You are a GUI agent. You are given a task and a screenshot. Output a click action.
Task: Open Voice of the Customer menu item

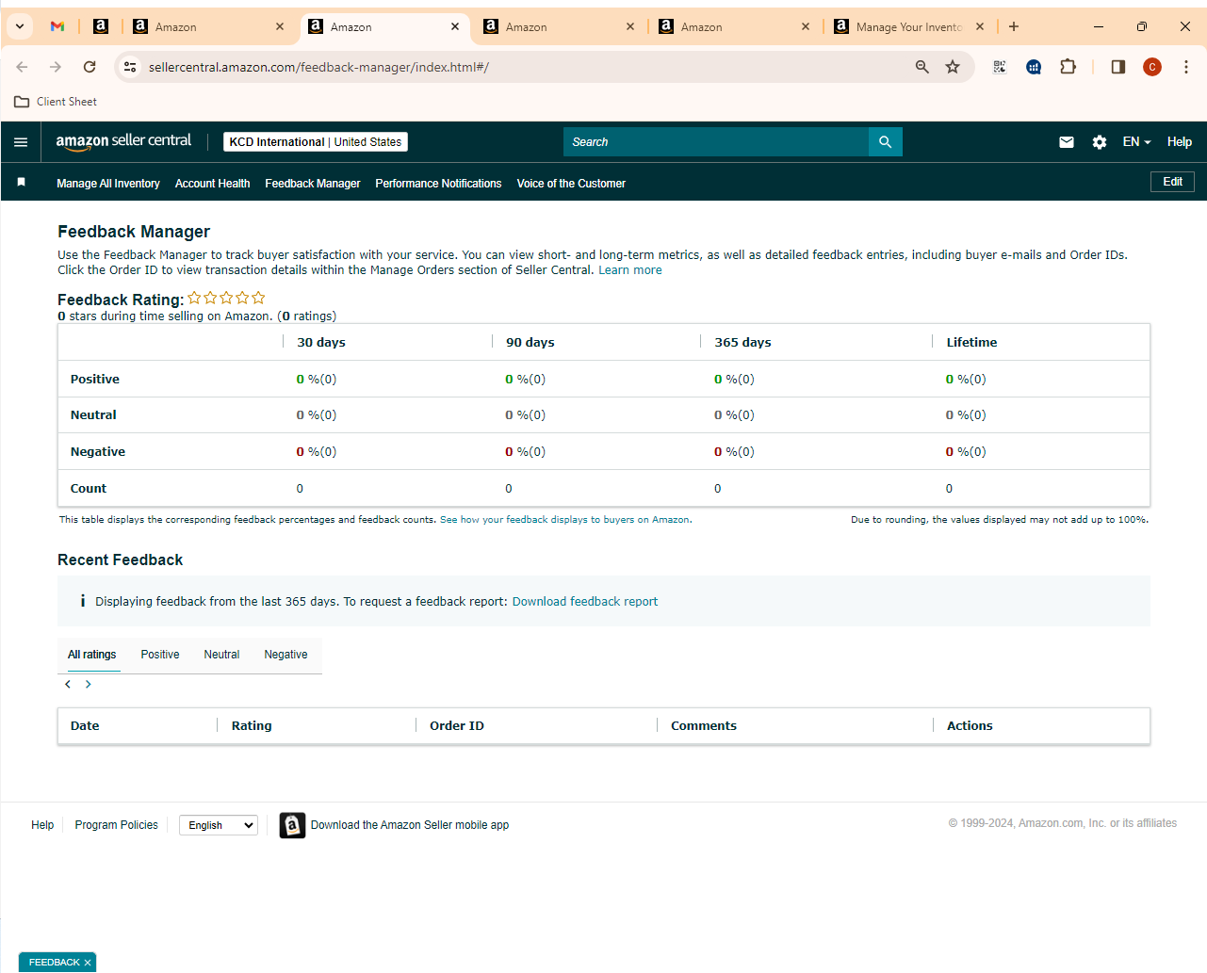571,184
